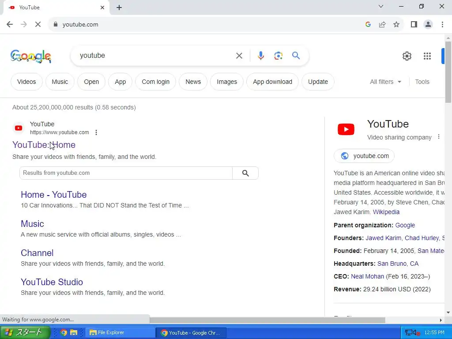Click YouTube favicon in first result
Viewport: 452px width, 339px height.
tap(19, 128)
